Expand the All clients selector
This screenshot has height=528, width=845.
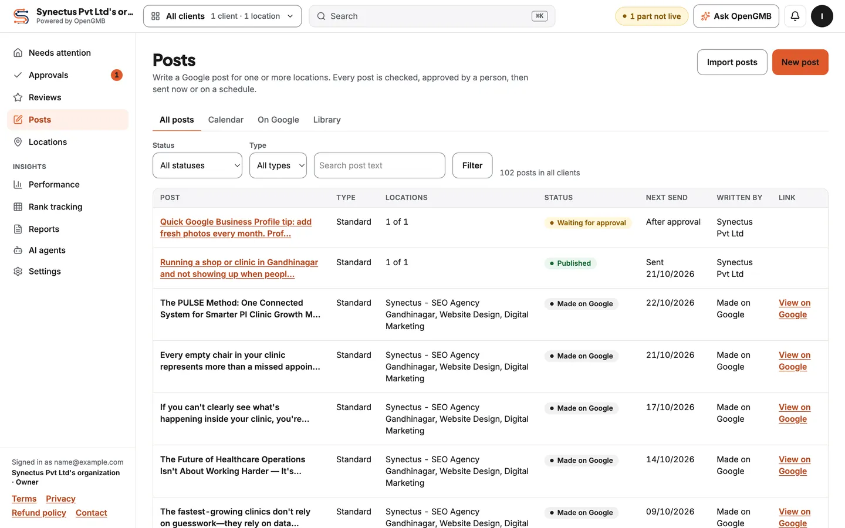(222, 16)
